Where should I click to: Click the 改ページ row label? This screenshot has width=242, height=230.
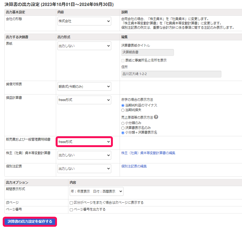pyautogui.click(x=12, y=203)
